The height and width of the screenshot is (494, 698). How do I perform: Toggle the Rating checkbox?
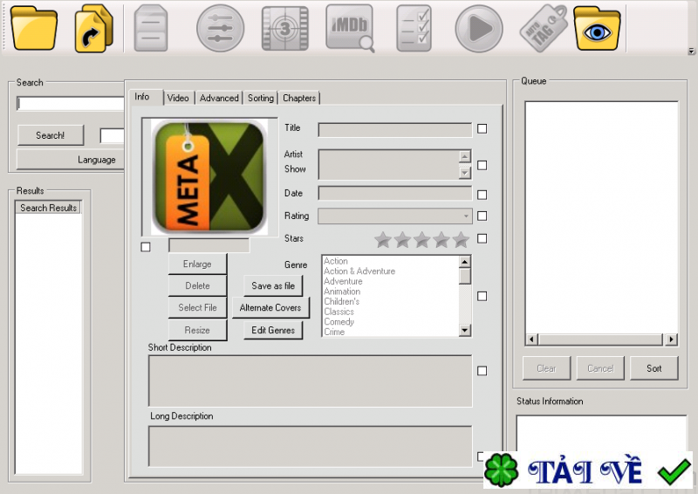[x=482, y=216]
